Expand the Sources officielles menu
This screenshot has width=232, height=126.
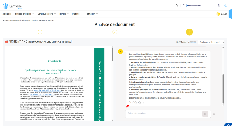tap(24, 14)
